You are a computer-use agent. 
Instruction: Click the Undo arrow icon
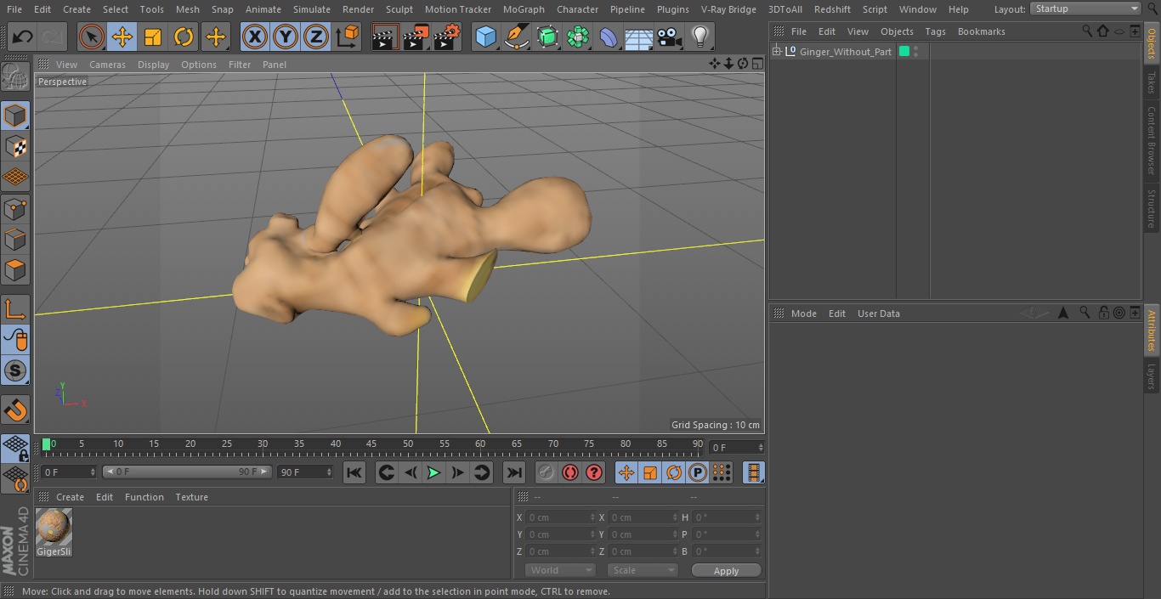[x=23, y=37]
